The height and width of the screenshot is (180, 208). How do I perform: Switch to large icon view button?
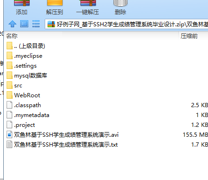coord(24,24)
